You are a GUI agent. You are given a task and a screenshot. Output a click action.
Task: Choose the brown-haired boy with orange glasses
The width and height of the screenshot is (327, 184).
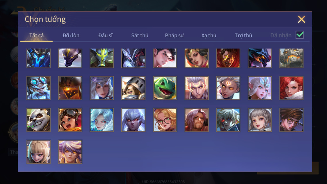[291, 120]
